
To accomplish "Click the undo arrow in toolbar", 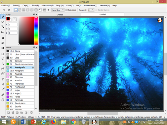I will pos(4,10).
